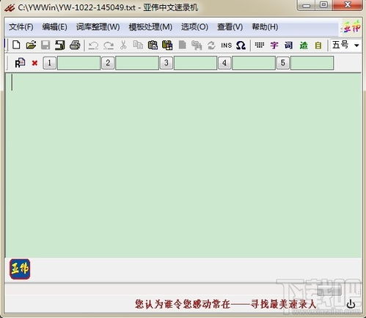The width and height of the screenshot is (366, 318).
Task: Click the green field next to button 5
Action: 312,63
